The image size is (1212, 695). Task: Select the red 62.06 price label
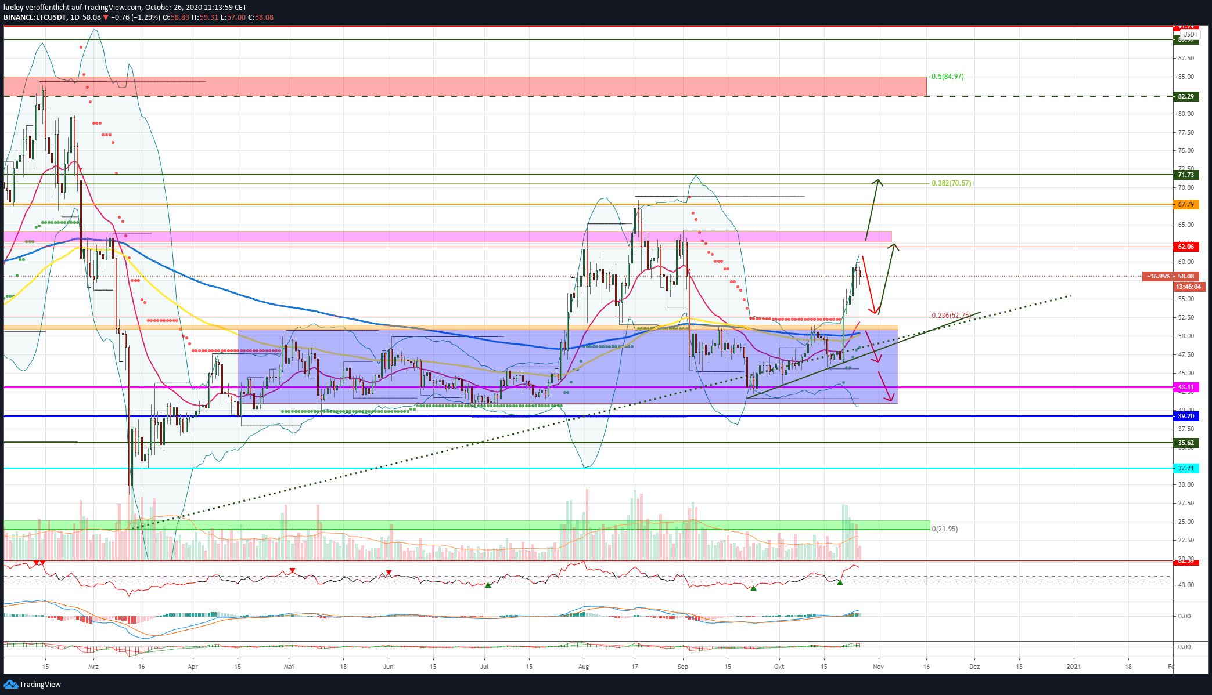[1185, 247]
